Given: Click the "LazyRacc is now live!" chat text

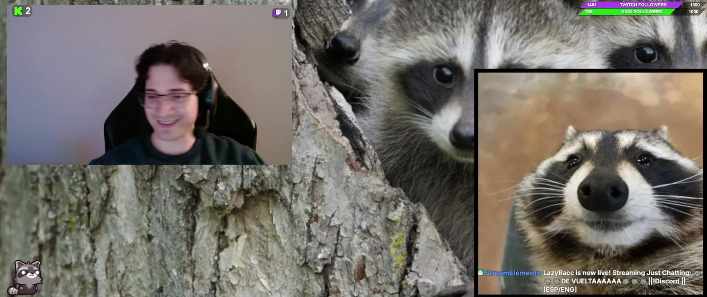Looking at the screenshot, I should coord(577,273).
